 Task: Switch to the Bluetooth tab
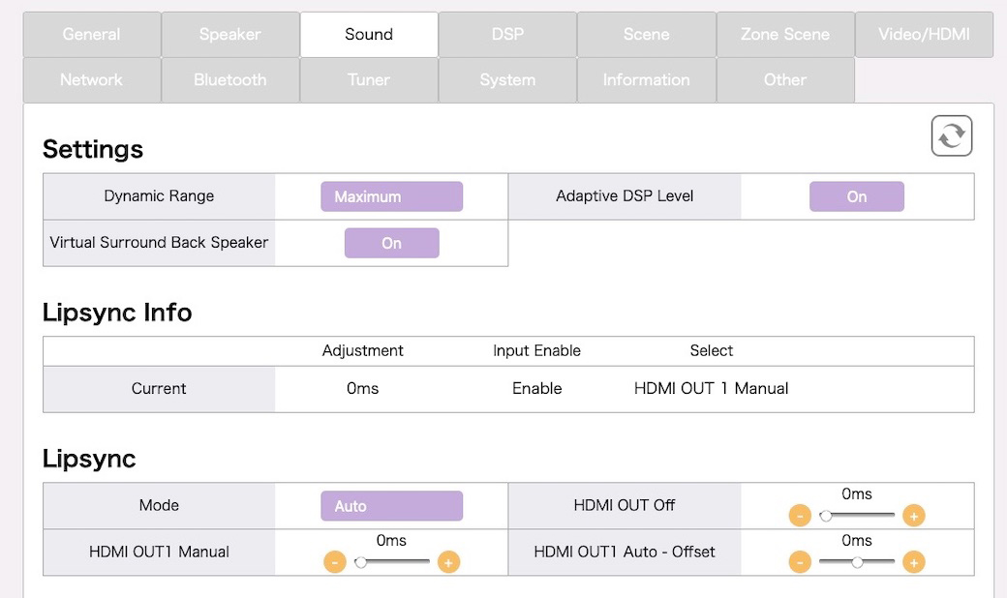pyautogui.click(x=229, y=79)
